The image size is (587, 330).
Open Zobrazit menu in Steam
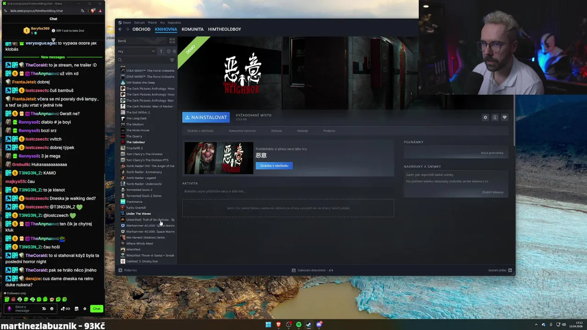139,22
